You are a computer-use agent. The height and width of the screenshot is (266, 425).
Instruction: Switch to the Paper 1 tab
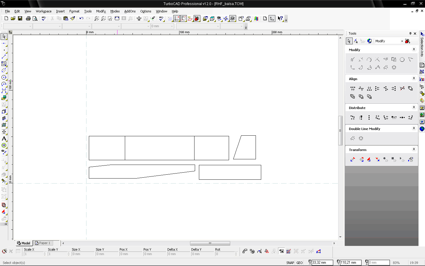point(43,243)
